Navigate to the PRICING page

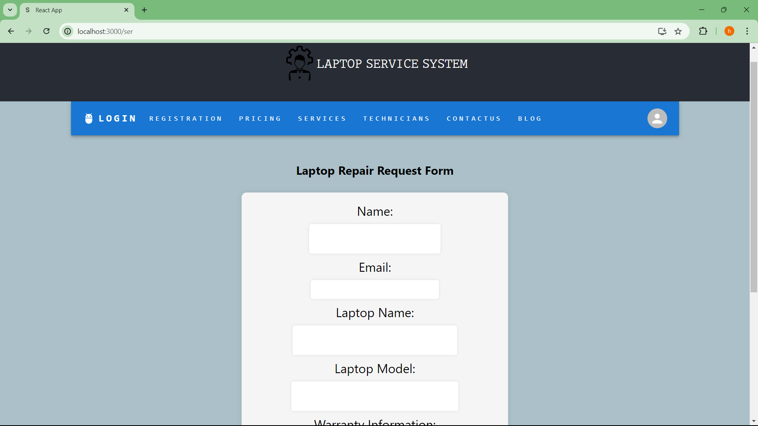[x=260, y=119]
